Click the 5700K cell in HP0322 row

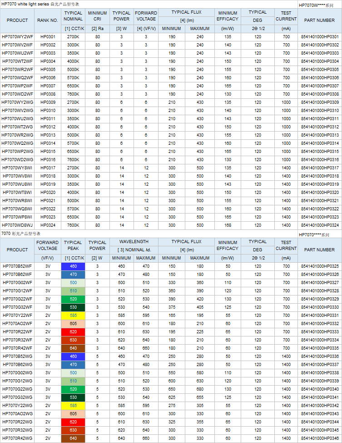coord(73,209)
